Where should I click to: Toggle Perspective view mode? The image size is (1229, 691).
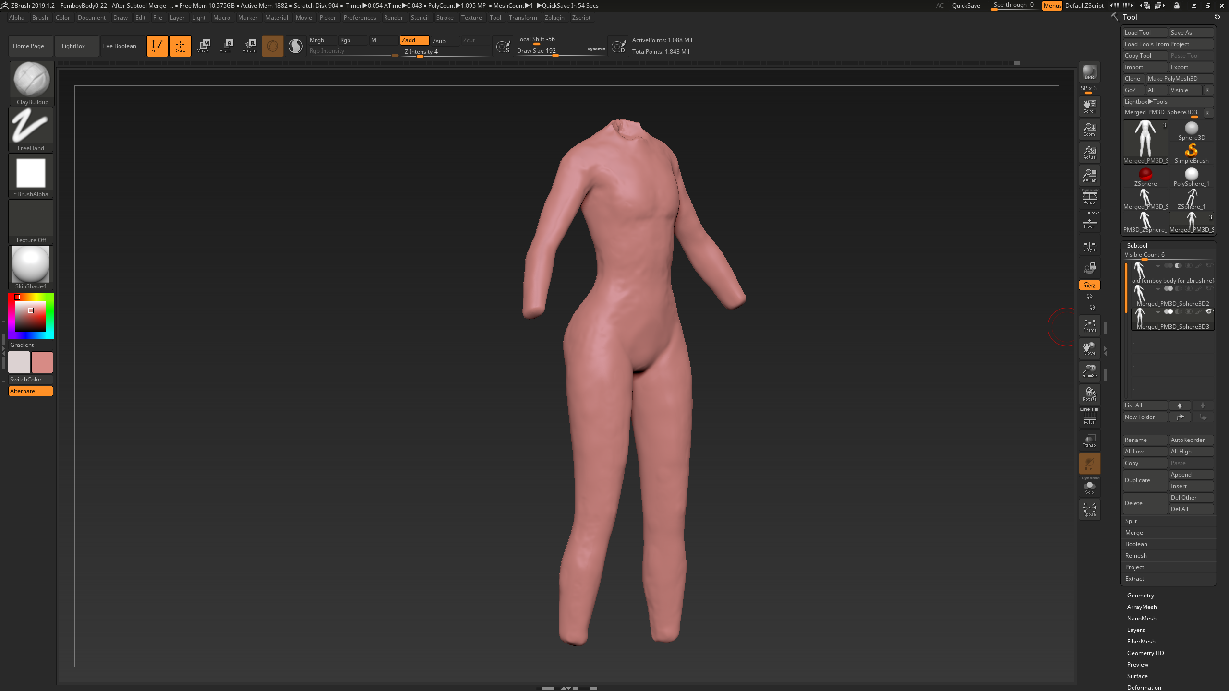pyautogui.click(x=1089, y=197)
